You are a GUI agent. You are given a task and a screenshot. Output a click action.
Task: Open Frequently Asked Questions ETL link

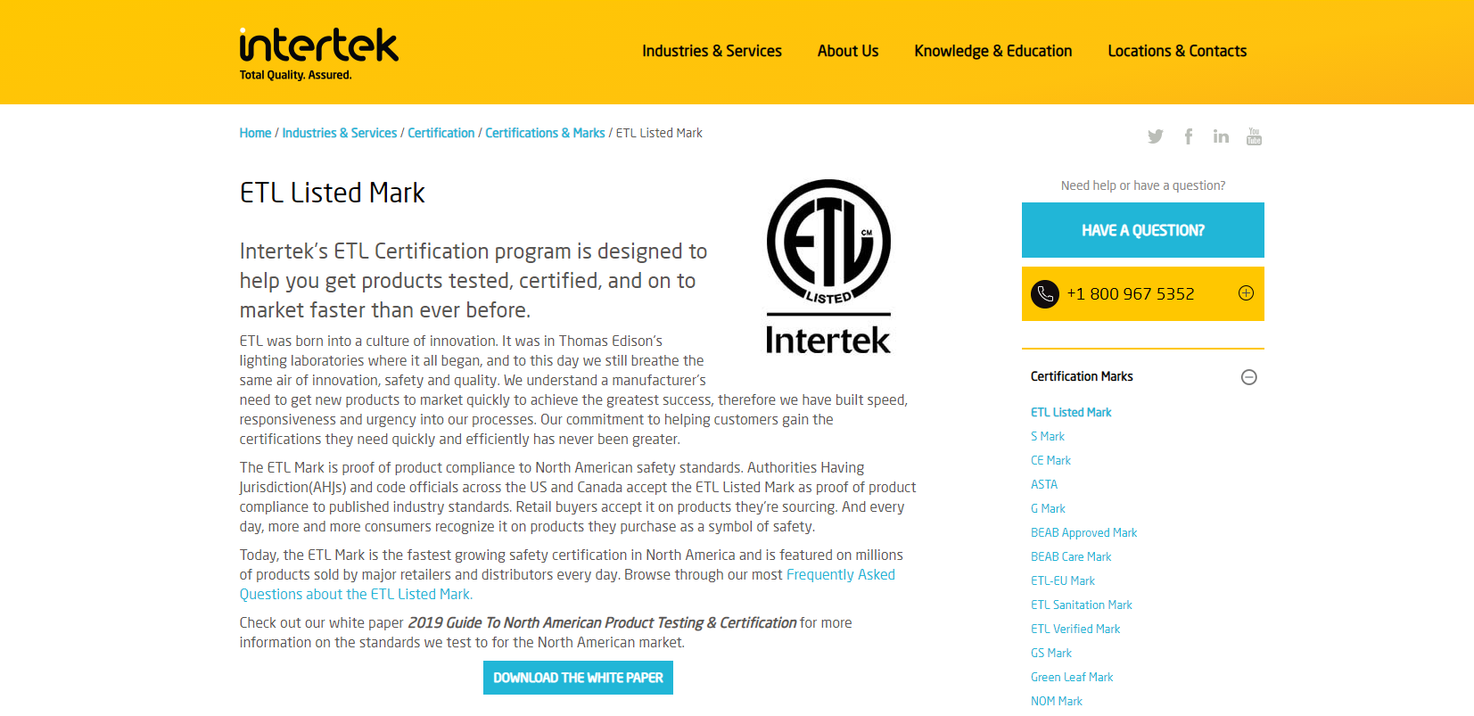(x=840, y=575)
